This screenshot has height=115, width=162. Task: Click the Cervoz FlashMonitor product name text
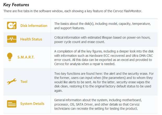[x=127, y=11]
